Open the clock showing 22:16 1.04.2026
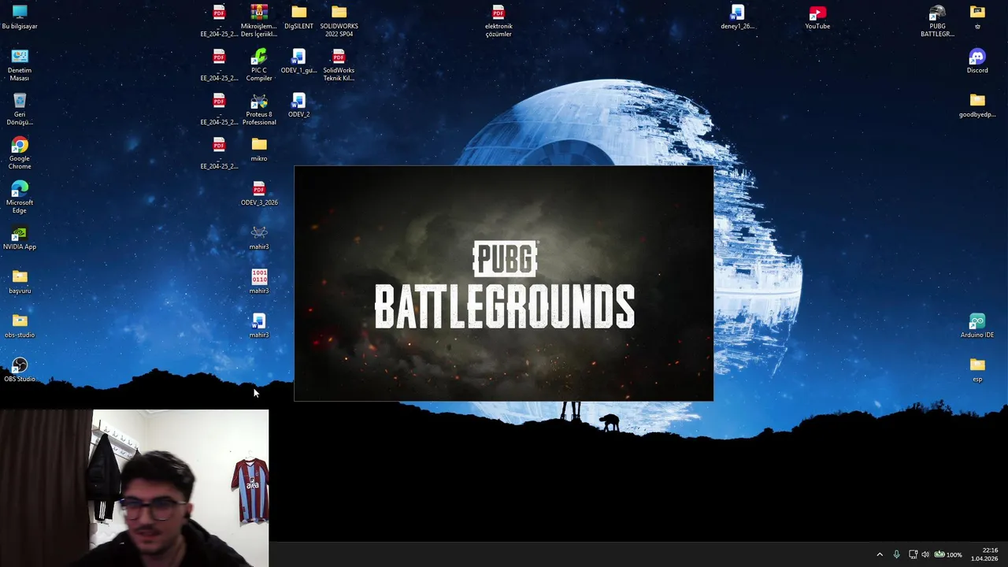1008x567 pixels. tap(984, 554)
